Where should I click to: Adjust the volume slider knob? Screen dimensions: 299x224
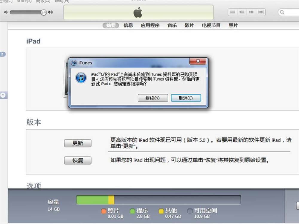44,12
